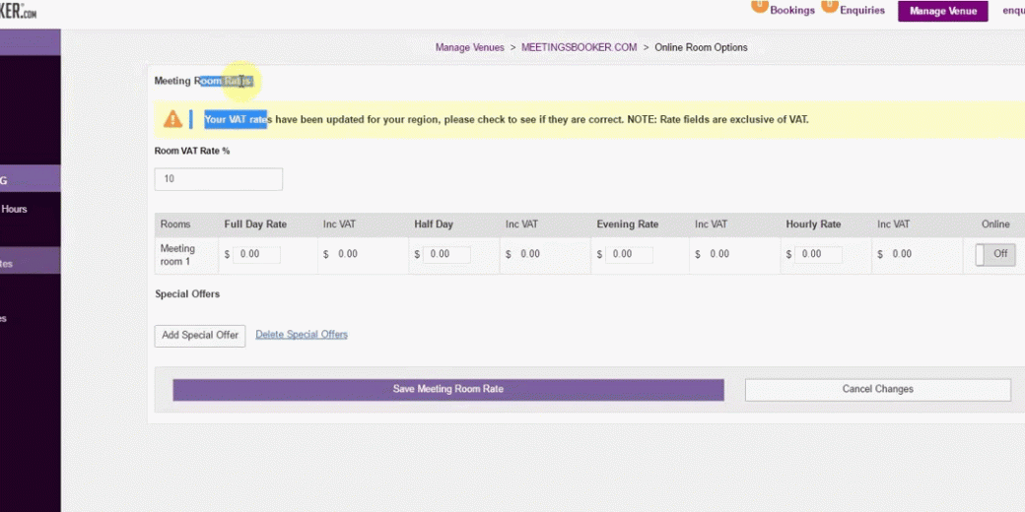Open the Manage Venue button
The height and width of the screenshot is (512, 1025).
[942, 11]
